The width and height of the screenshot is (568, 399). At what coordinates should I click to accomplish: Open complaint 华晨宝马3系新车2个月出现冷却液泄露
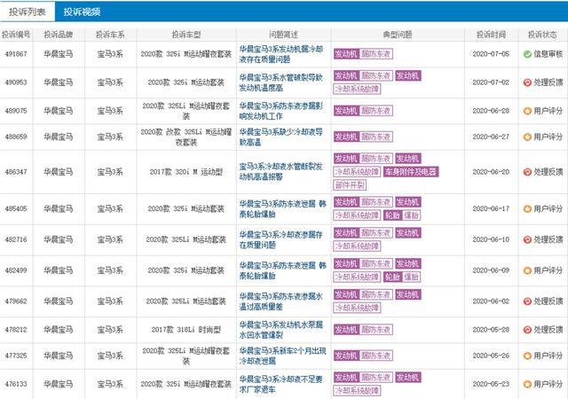click(282, 356)
